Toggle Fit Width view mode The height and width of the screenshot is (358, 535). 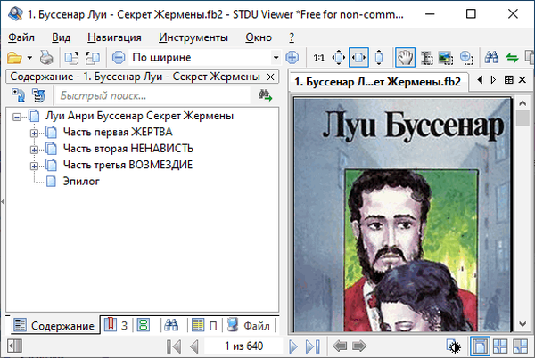point(358,57)
